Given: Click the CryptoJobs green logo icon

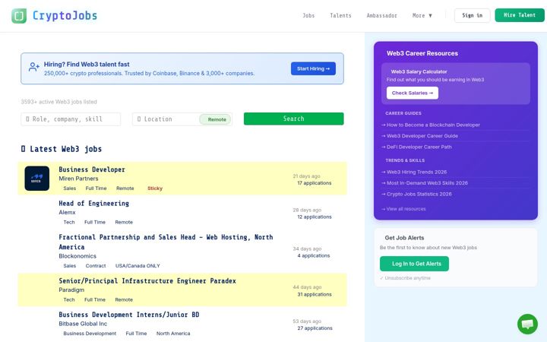Looking at the screenshot, I should [x=19, y=16].
